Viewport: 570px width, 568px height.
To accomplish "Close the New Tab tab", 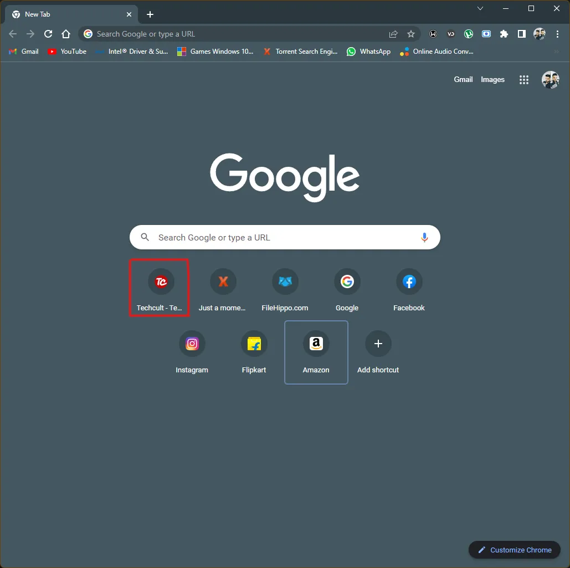I will pyautogui.click(x=129, y=14).
